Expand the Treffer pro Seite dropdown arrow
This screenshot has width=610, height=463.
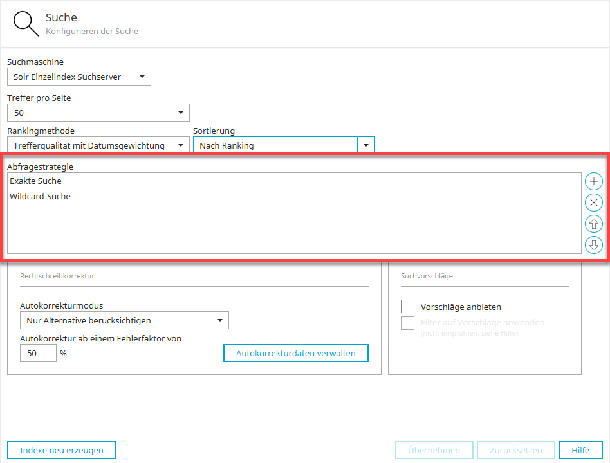[x=180, y=113]
